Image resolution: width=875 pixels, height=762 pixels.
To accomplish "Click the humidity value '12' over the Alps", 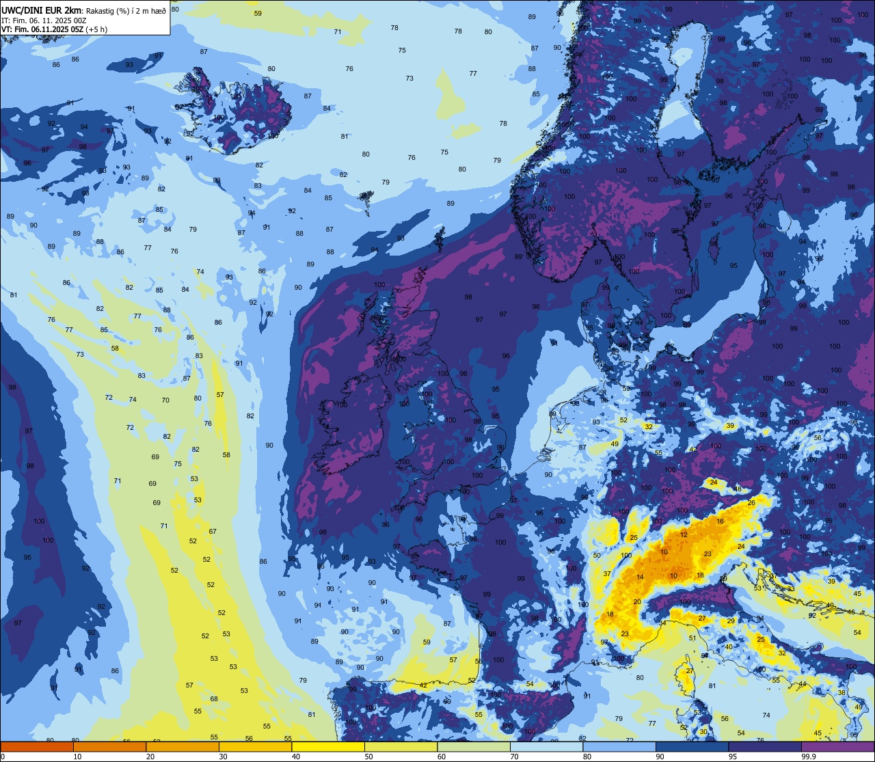I will [684, 534].
